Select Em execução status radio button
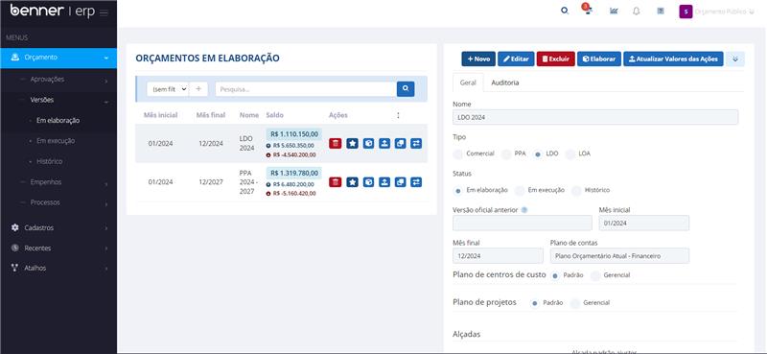 click(x=520, y=190)
